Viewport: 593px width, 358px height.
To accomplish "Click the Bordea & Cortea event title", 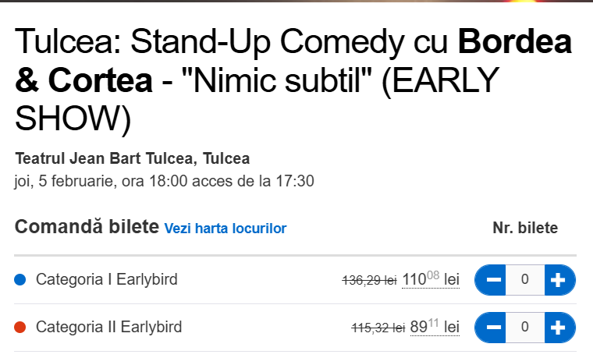I will (x=293, y=80).
